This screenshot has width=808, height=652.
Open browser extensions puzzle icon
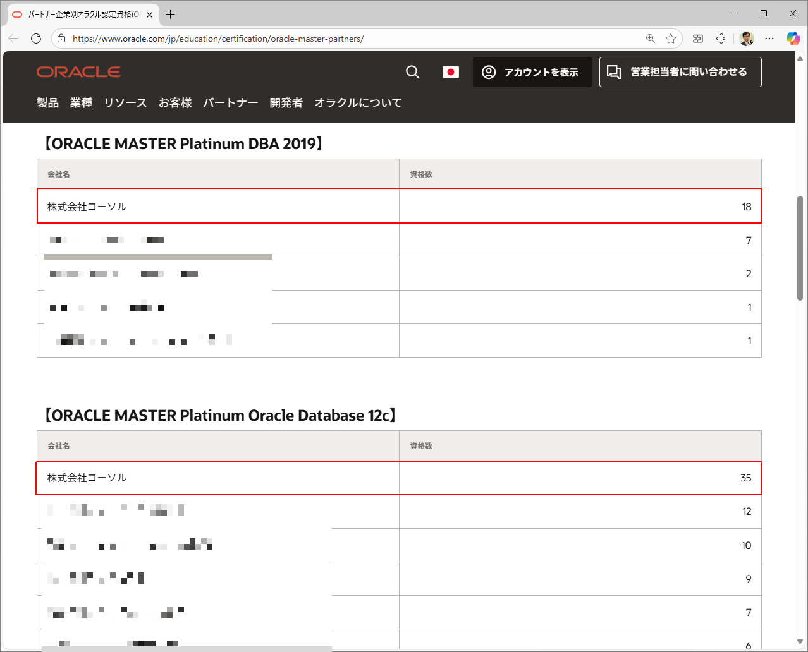[721, 39]
